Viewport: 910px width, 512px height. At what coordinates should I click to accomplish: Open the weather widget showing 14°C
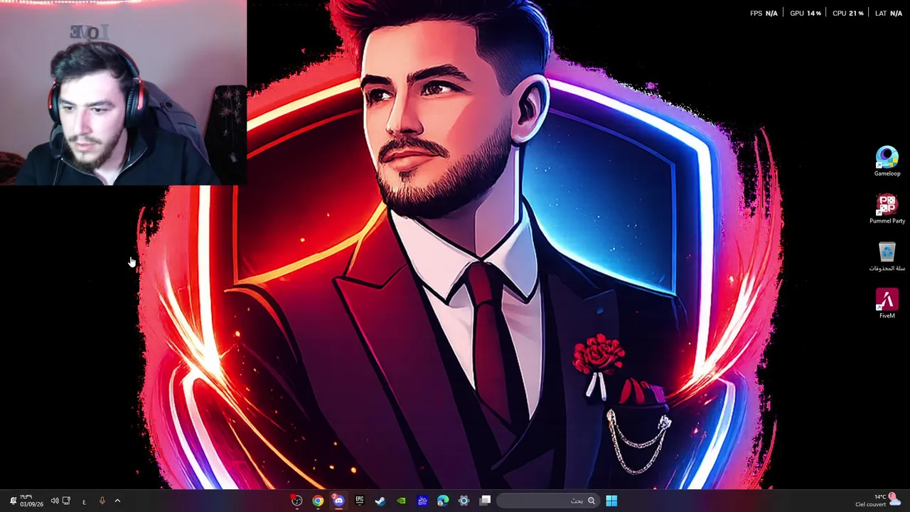coord(879,501)
